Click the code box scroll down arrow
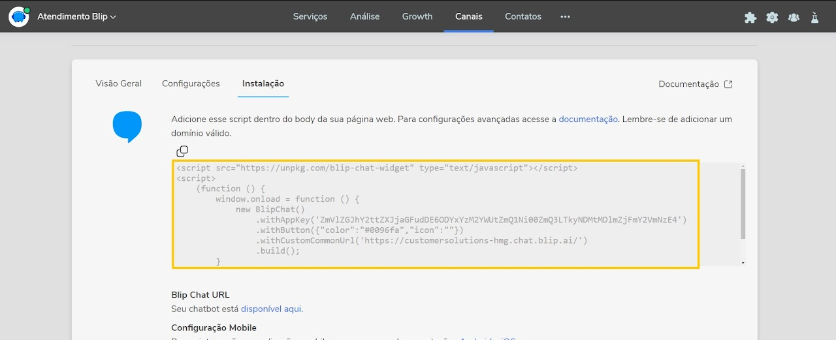The image size is (836, 340). pos(743,262)
